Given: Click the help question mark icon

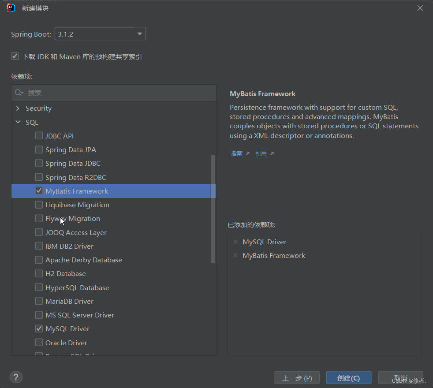Looking at the screenshot, I should (x=16, y=377).
